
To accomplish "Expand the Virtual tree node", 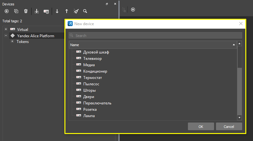I will click(x=6, y=29).
